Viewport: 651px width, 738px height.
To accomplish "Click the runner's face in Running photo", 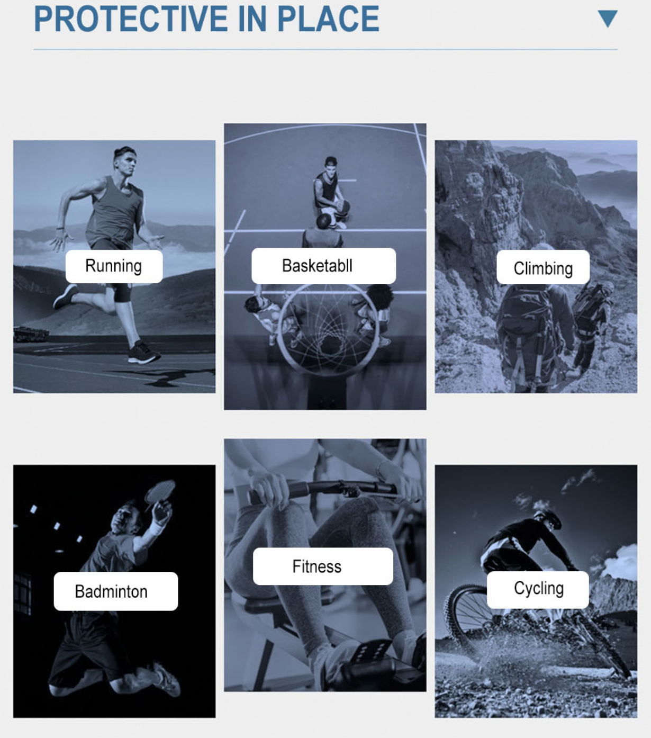I will (126, 162).
